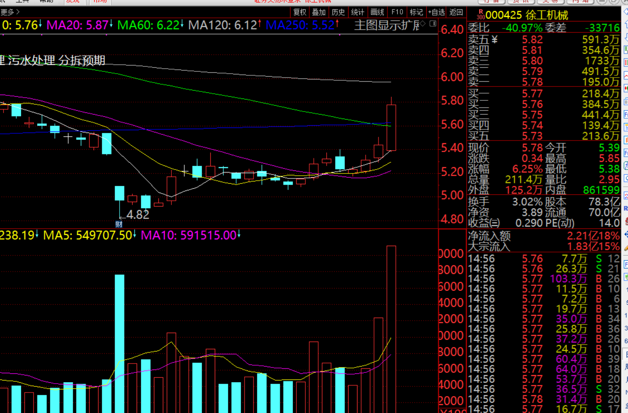Select the 7.7万 sell trade row
Image resolution: width=628 pixels, height=413 pixels.
pos(544,259)
